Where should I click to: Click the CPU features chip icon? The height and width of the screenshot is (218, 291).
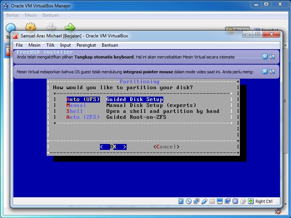click(235, 201)
